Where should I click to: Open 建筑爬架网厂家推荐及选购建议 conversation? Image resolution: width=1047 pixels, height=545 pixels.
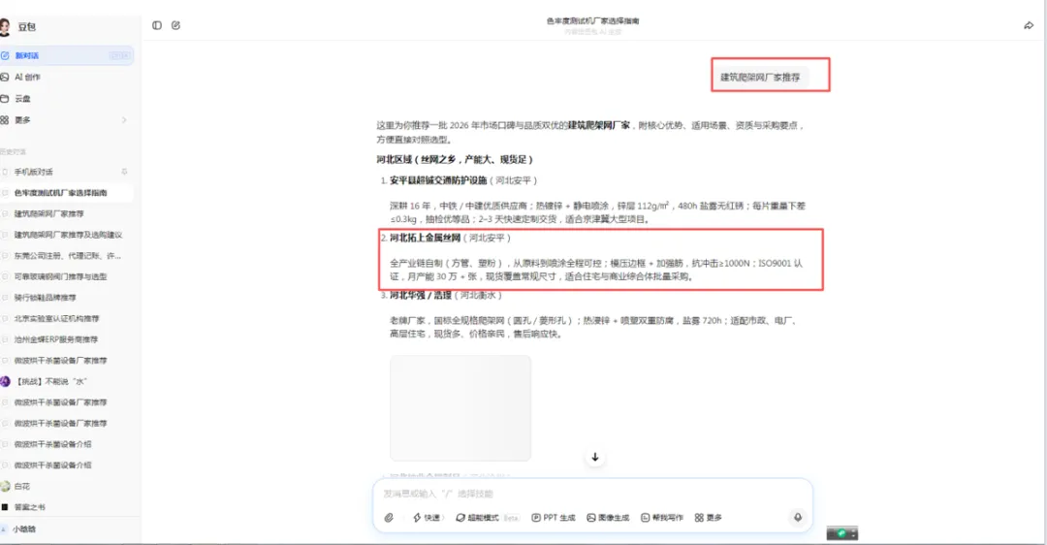pos(67,235)
